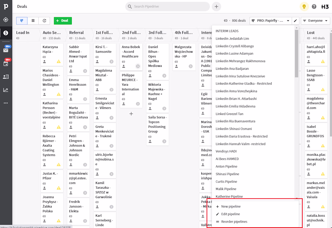Viewport: 332px width, 228px height.
Task: Click activity arrow on Wiktoria Majewska card
Action: (x=164, y=108)
